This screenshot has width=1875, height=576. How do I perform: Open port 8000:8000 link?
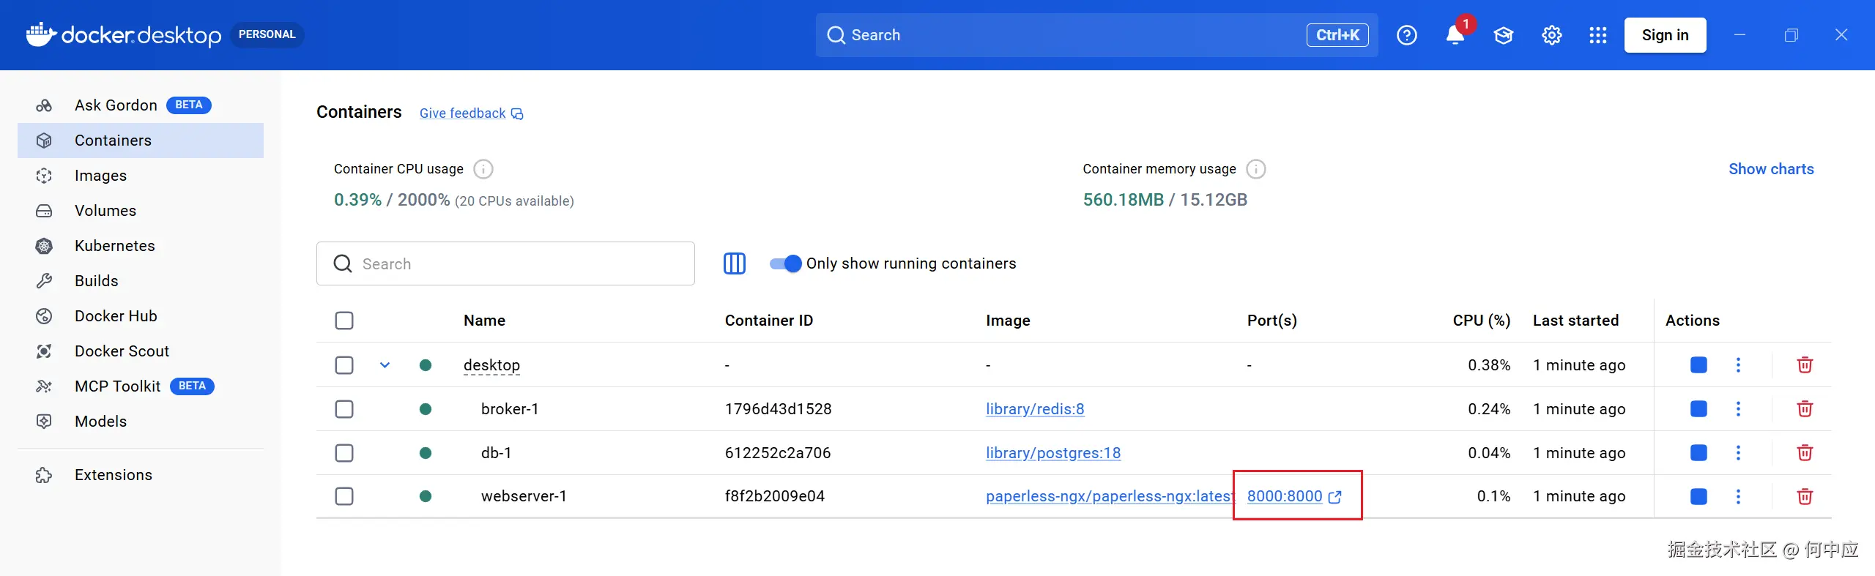tap(1285, 496)
